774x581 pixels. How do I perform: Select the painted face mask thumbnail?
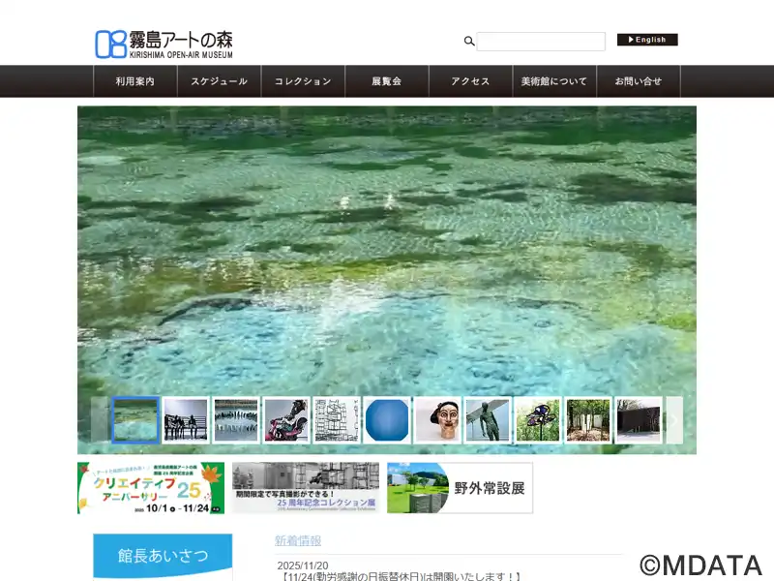pos(437,420)
